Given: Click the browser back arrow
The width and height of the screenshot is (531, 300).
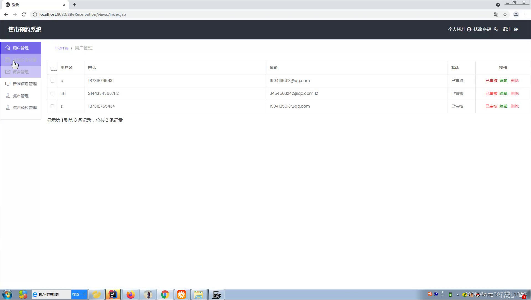Looking at the screenshot, I should coord(6,14).
